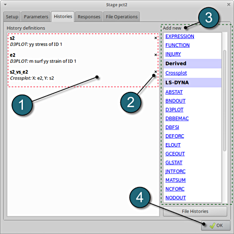
Task: Add an NCFORC history
Action: pyautogui.click(x=175, y=189)
